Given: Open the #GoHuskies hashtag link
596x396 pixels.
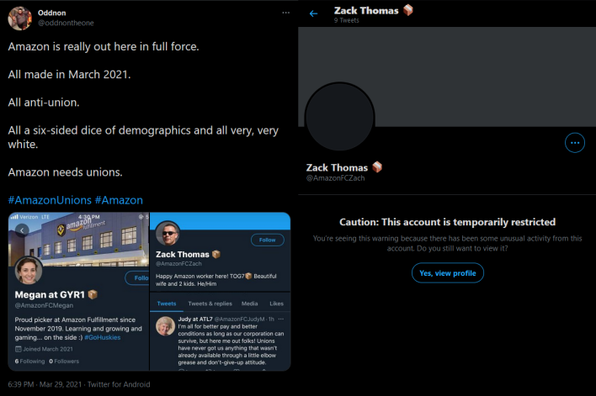Looking at the screenshot, I should point(102,337).
